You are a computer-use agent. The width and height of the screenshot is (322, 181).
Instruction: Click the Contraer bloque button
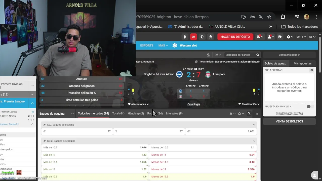click(289, 55)
